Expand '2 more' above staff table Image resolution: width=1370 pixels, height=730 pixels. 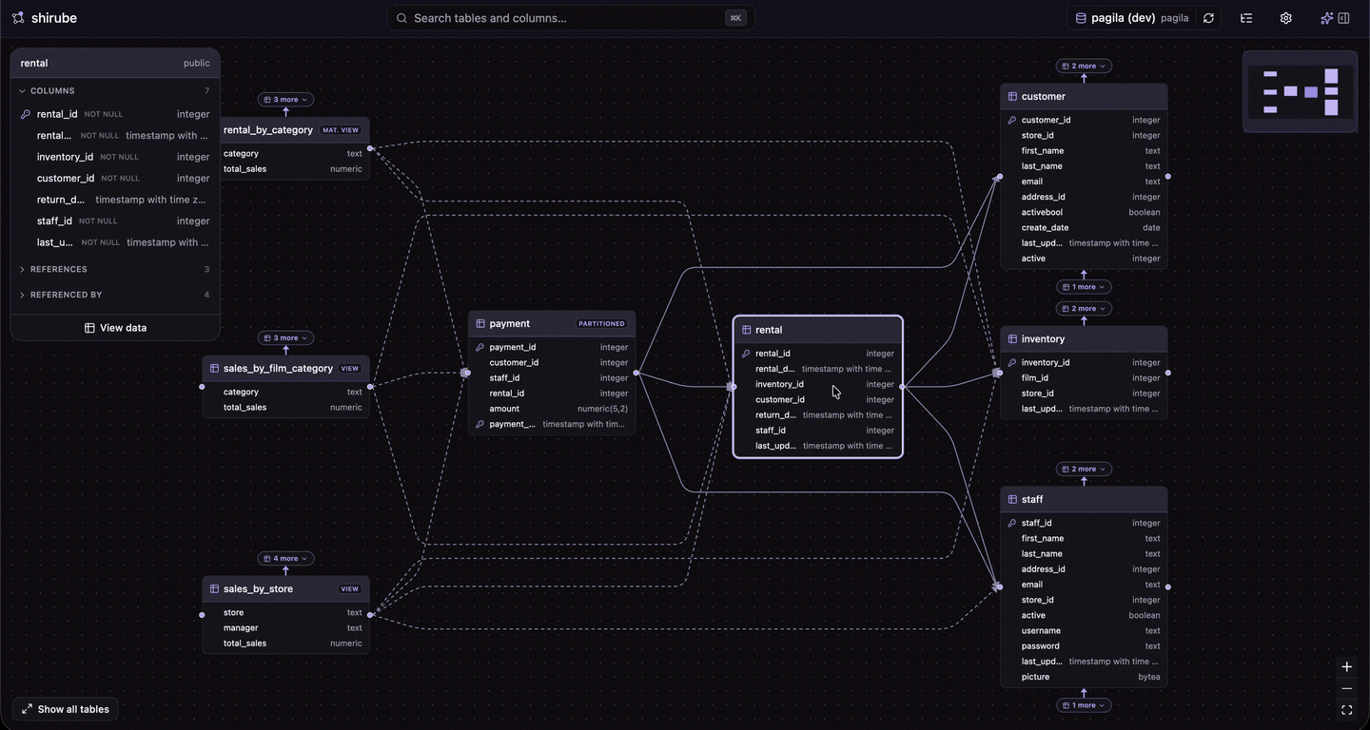click(1084, 469)
